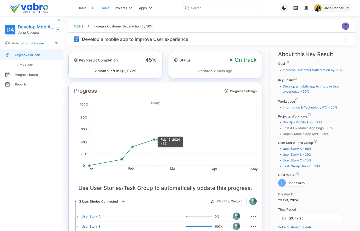Viewport: 360px width, 231px height.
Task: Toggle dark mode moon icon
Action: pyautogui.click(x=284, y=8)
